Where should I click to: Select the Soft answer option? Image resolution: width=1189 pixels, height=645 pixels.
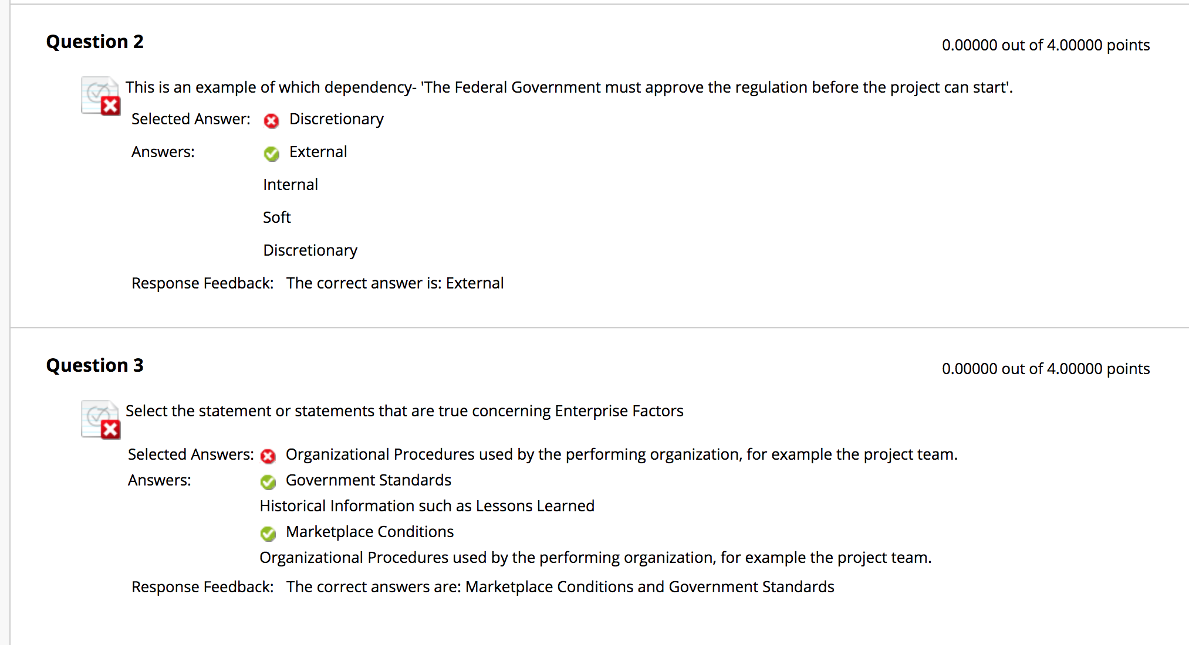[277, 218]
